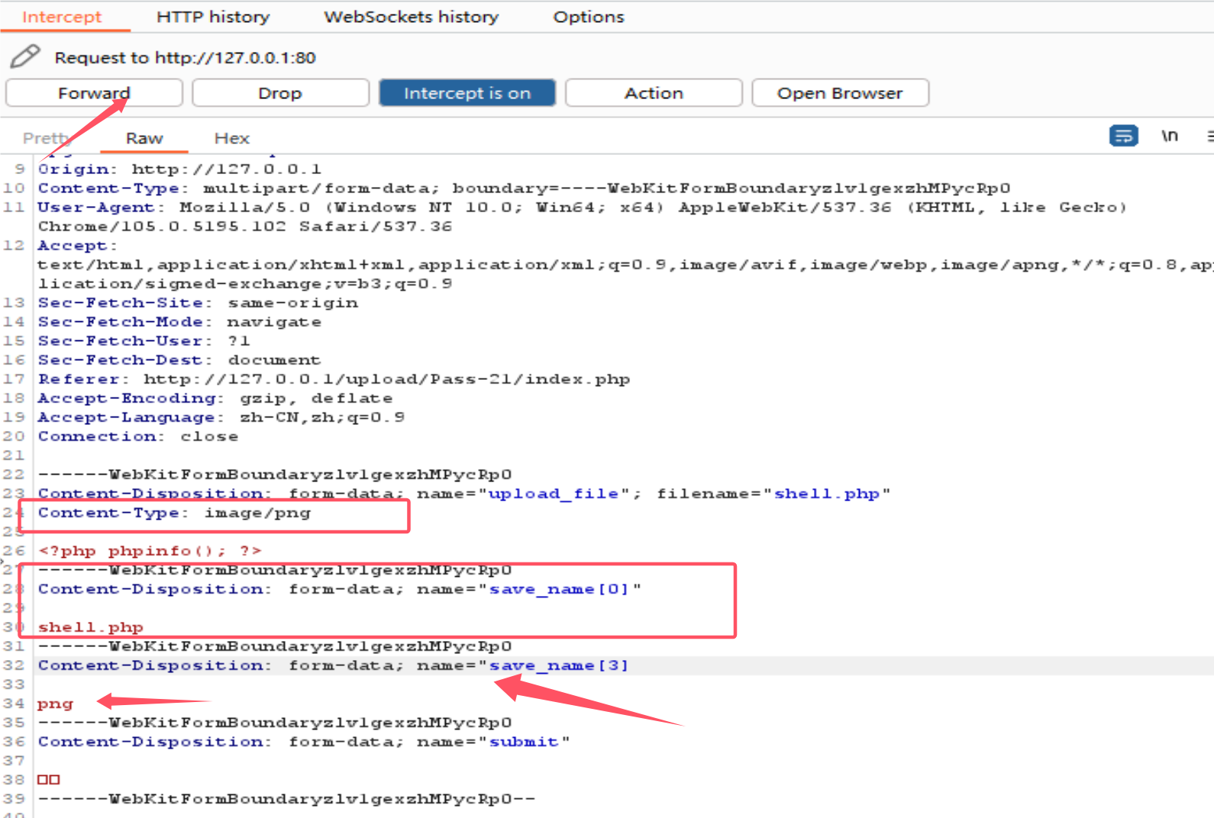Click the Open Browser button
This screenshot has width=1214, height=818.
(x=840, y=93)
